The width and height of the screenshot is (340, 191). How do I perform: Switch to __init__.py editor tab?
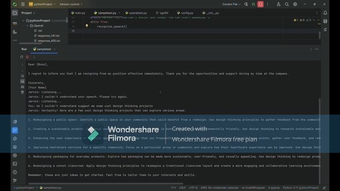point(210,13)
